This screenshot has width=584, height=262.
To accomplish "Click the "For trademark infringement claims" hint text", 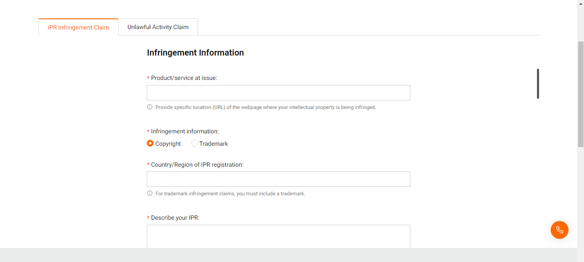I will pyautogui.click(x=230, y=194).
